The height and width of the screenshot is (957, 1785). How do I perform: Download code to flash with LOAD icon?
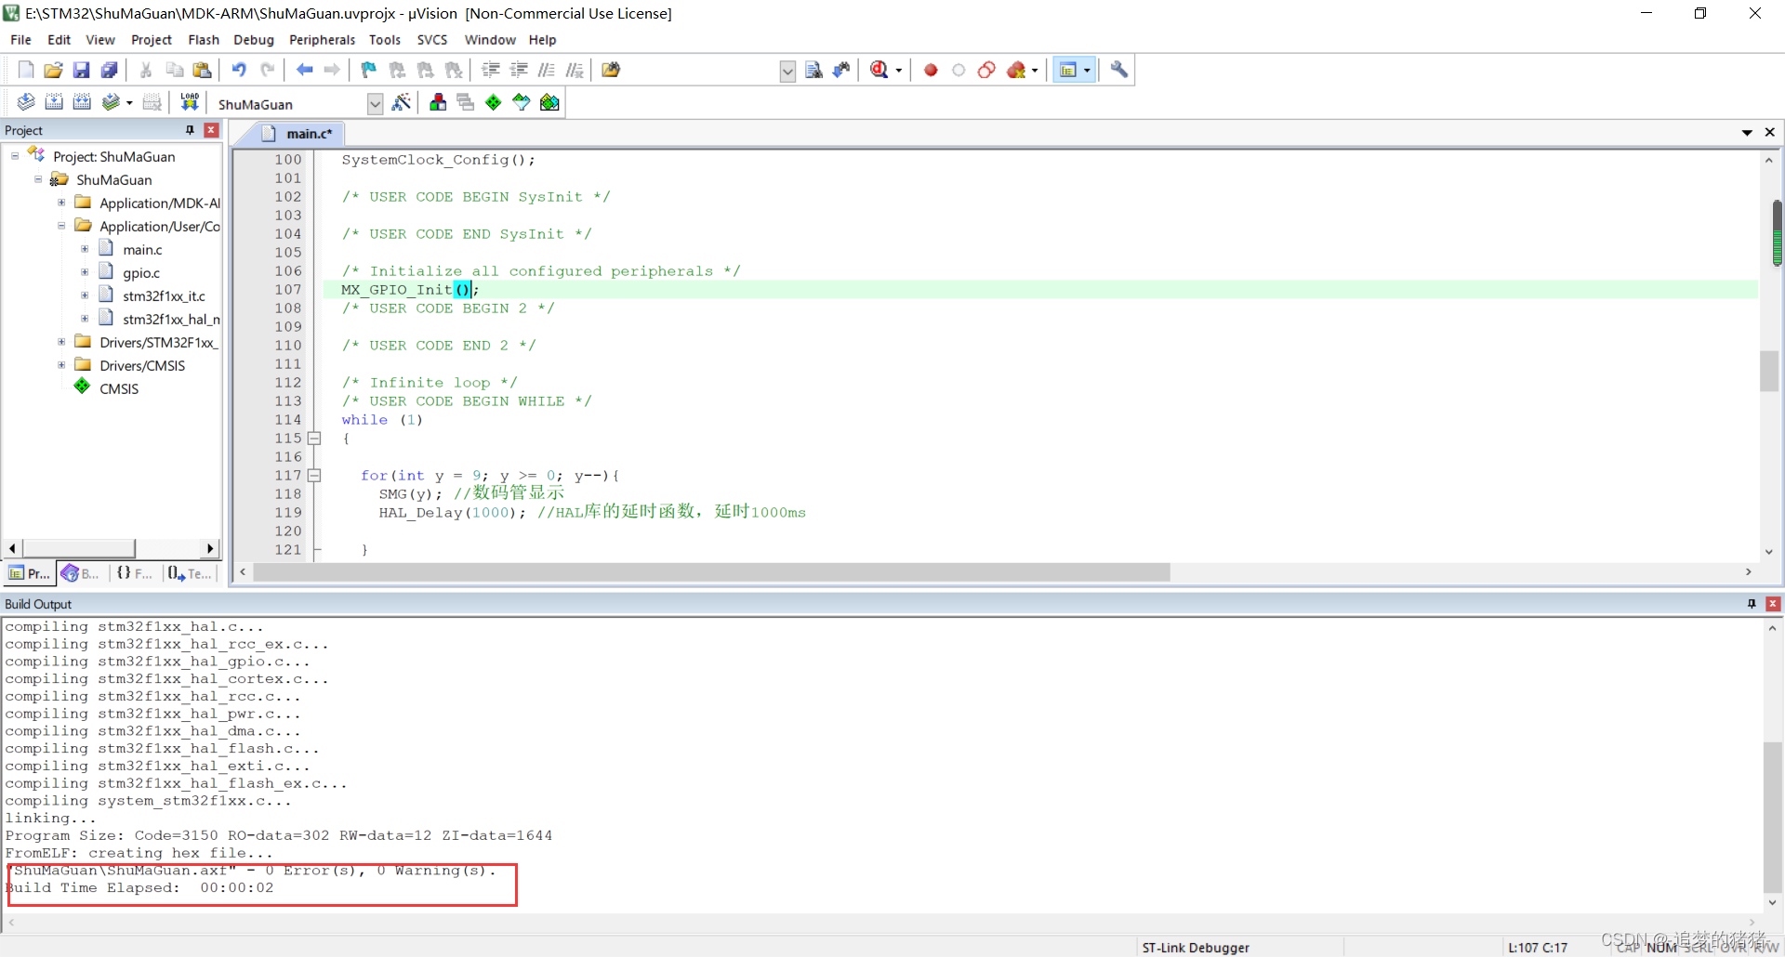(190, 102)
